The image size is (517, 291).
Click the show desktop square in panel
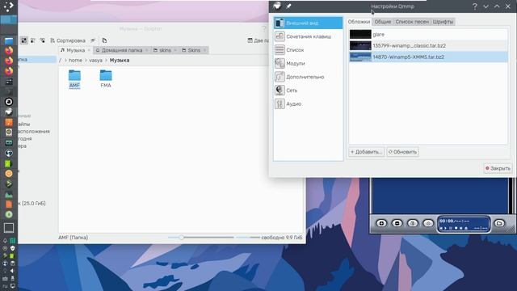(x=9, y=228)
